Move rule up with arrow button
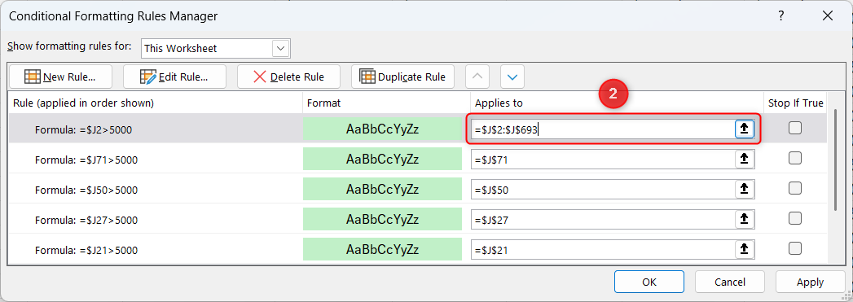Viewport: 853px width, 302px height. [x=477, y=77]
